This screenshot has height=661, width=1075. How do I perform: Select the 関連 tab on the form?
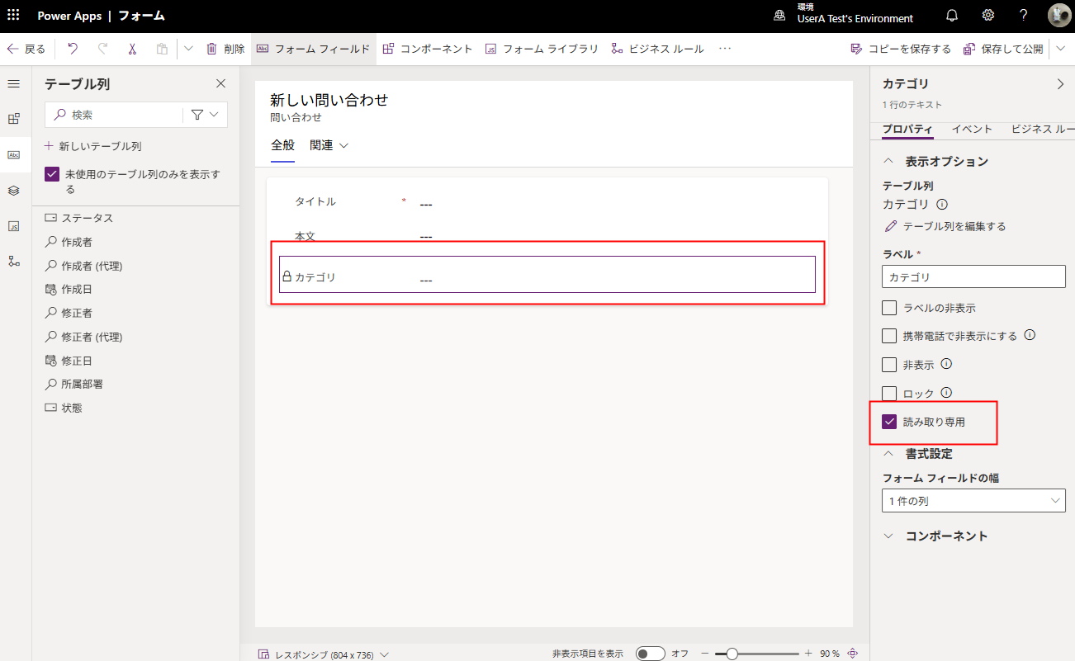(x=329, y=145)
